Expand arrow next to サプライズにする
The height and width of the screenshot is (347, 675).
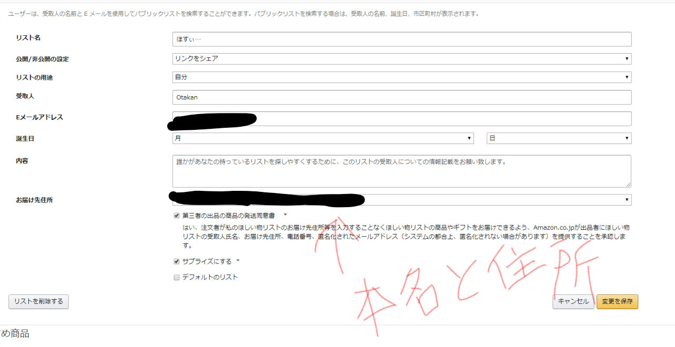pyautogui.click(x=238, y=261)
